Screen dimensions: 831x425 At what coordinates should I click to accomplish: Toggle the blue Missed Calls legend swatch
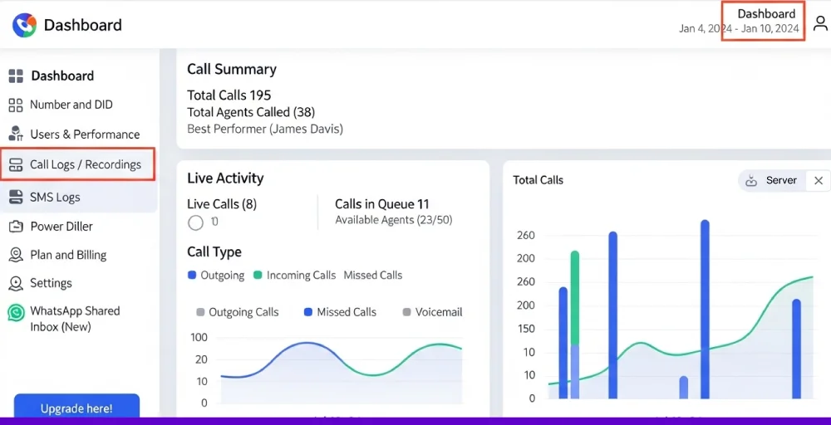[308, 312]
